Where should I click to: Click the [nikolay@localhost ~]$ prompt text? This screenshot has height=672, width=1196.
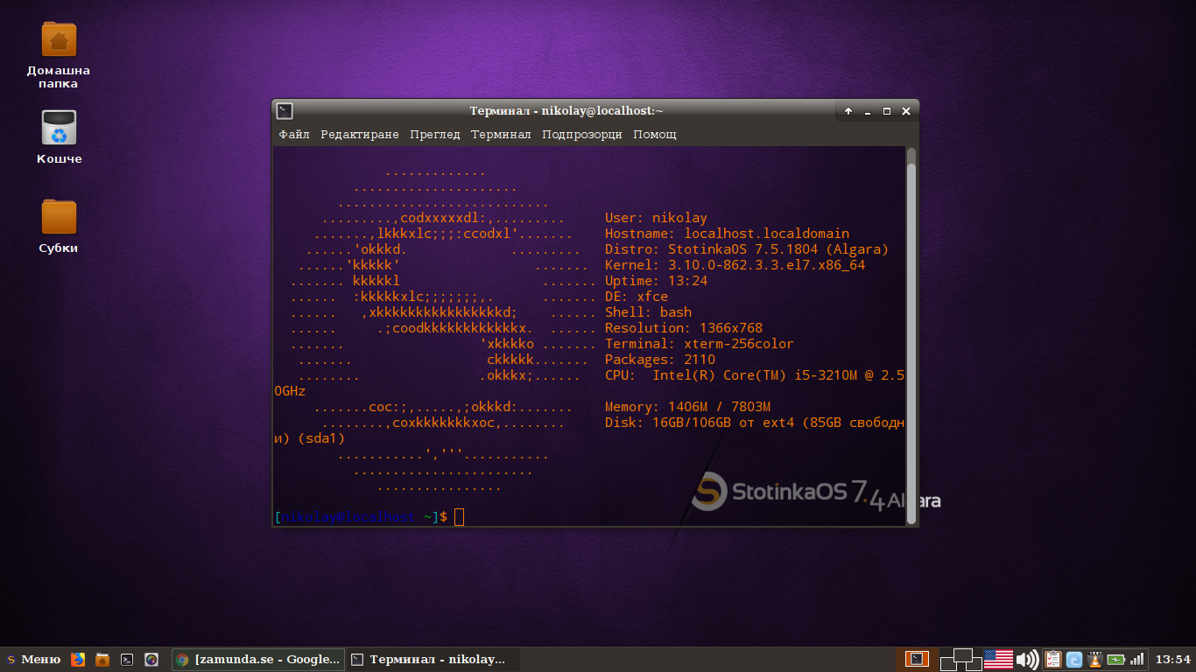coord(361,517)
